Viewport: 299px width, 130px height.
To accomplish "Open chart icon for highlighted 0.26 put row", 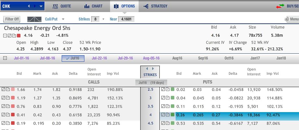I will pos(163,115).
